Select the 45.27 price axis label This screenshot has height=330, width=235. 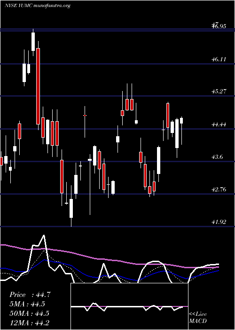[x=219, y=91]
